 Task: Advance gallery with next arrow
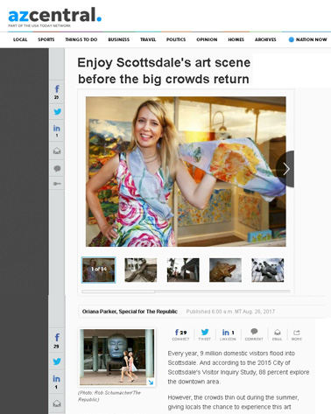tap(285, 169)
